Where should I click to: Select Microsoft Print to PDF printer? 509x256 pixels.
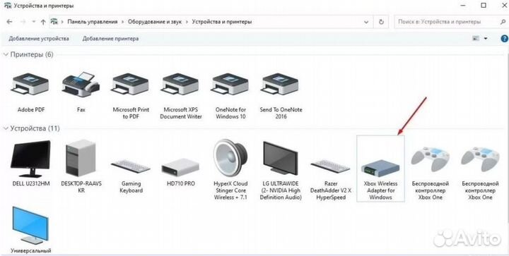pos(131,83)
